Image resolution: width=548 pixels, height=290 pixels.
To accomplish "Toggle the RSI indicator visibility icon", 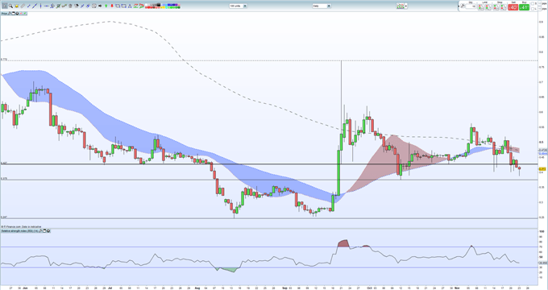I will [48, 230].
